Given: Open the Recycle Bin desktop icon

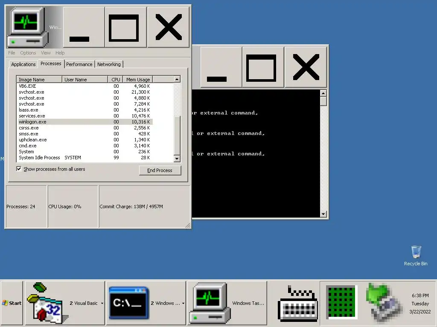Looking at the screenshot, I should 416,255.
